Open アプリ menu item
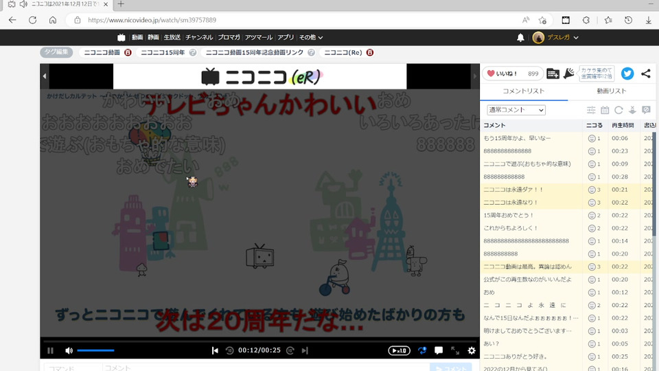The height and width of the screenshot is (371, 659). click(x=286, y=37)
